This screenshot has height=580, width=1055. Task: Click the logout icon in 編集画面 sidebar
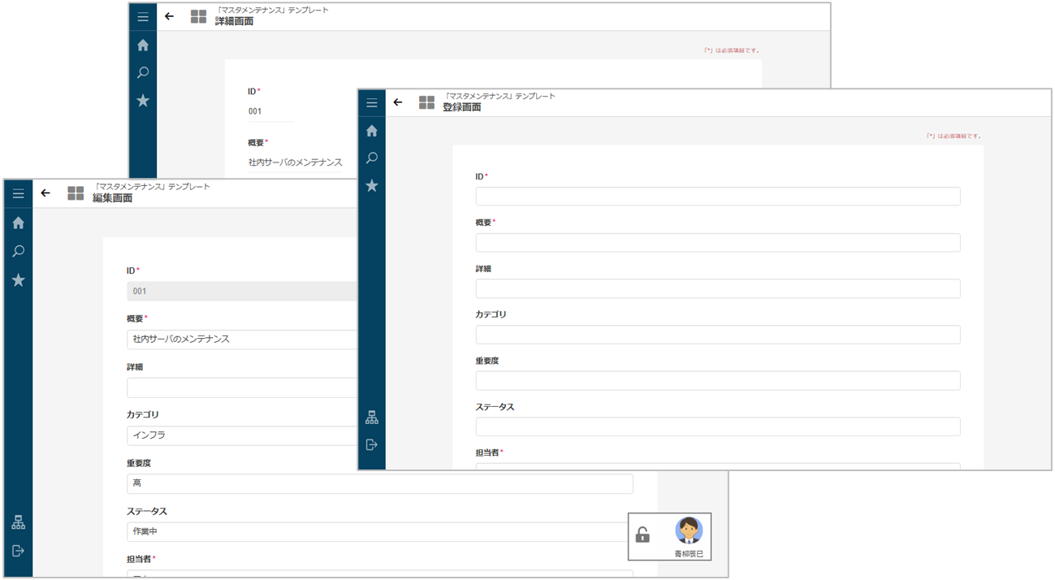(x=19, y=551)
